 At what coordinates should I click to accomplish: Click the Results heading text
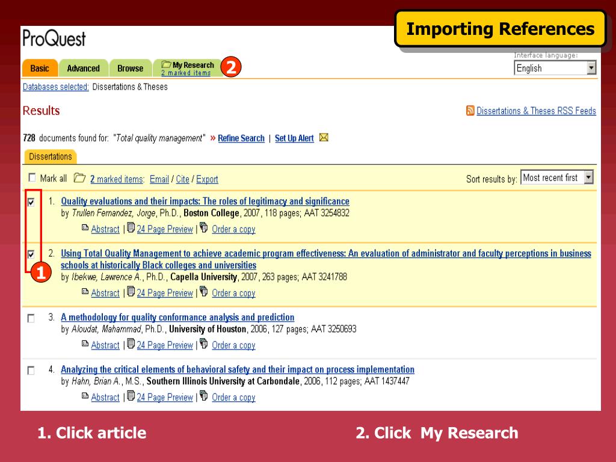pos(42,111)
